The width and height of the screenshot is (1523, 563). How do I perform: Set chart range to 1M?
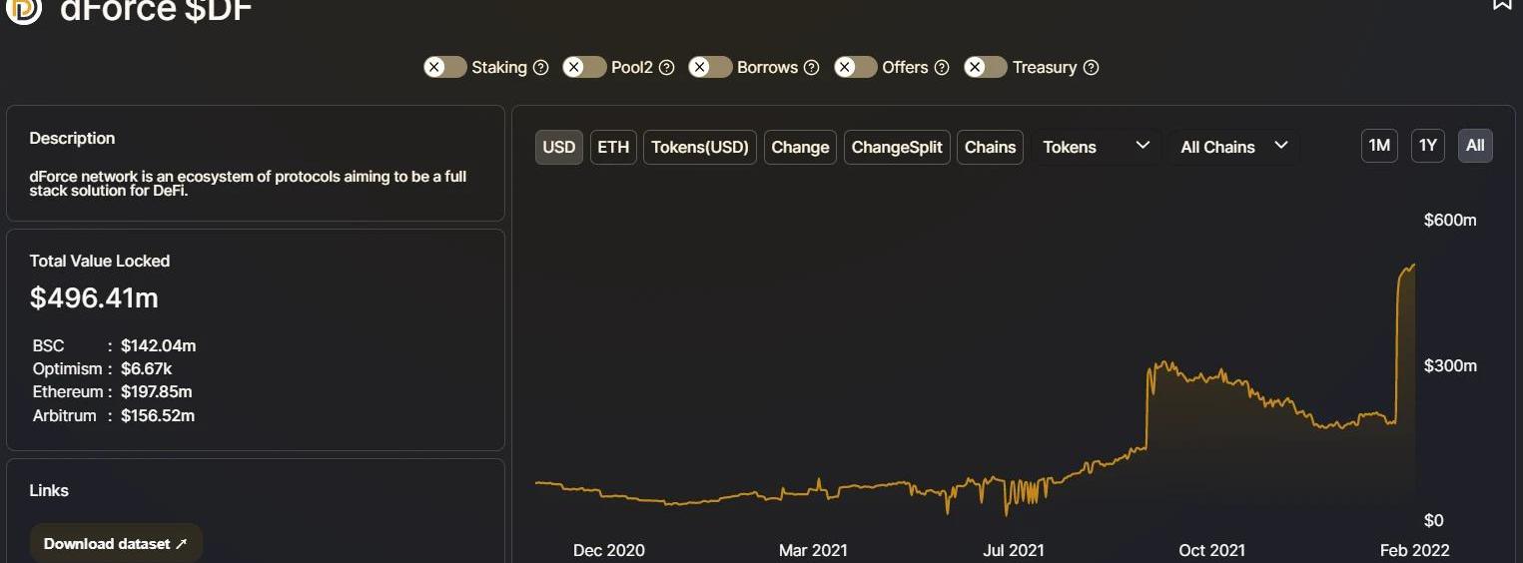tap(1379, 146)
